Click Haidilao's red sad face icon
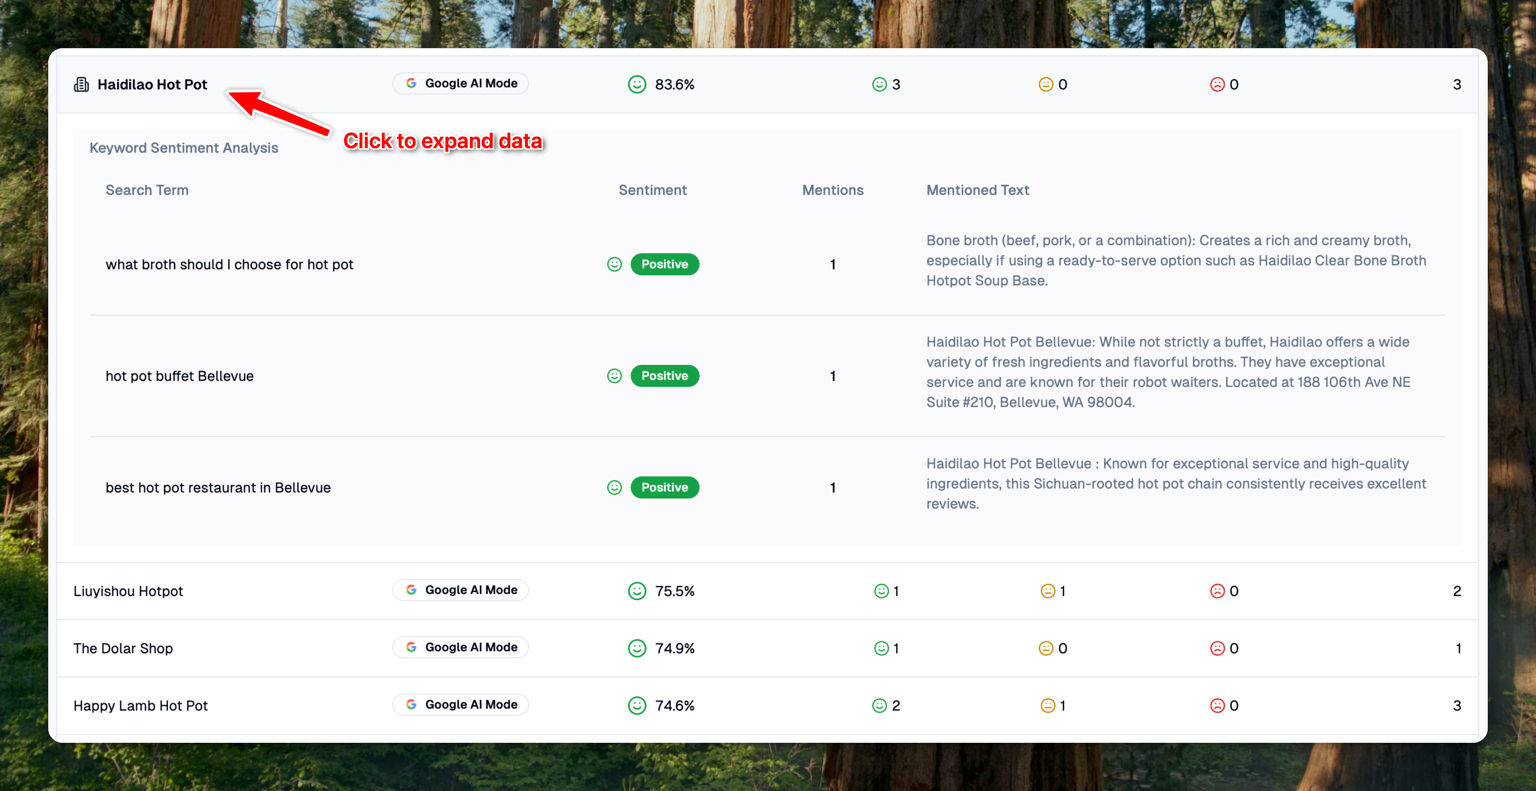1536x791 pixels. [x=1217, y=84]
